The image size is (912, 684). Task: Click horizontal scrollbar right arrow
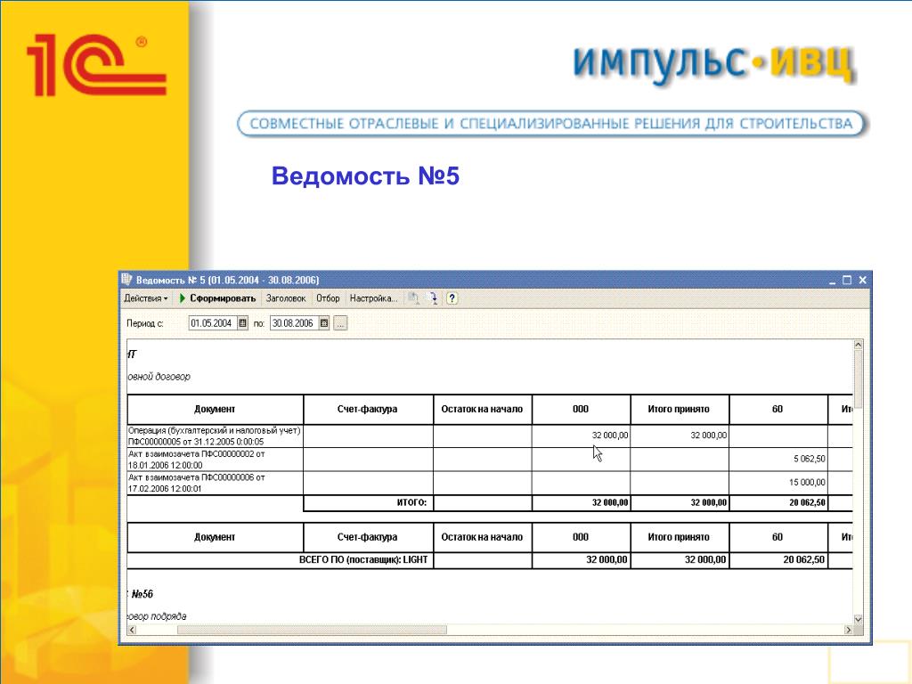(x=848, y=630)
